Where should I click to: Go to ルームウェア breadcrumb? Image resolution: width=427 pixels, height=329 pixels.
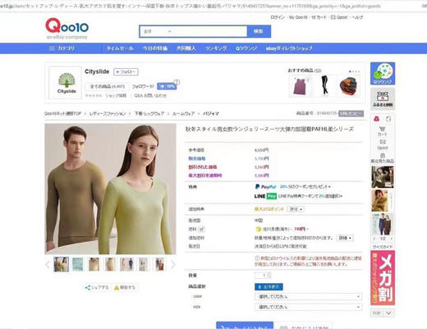(x=183, y=113)
